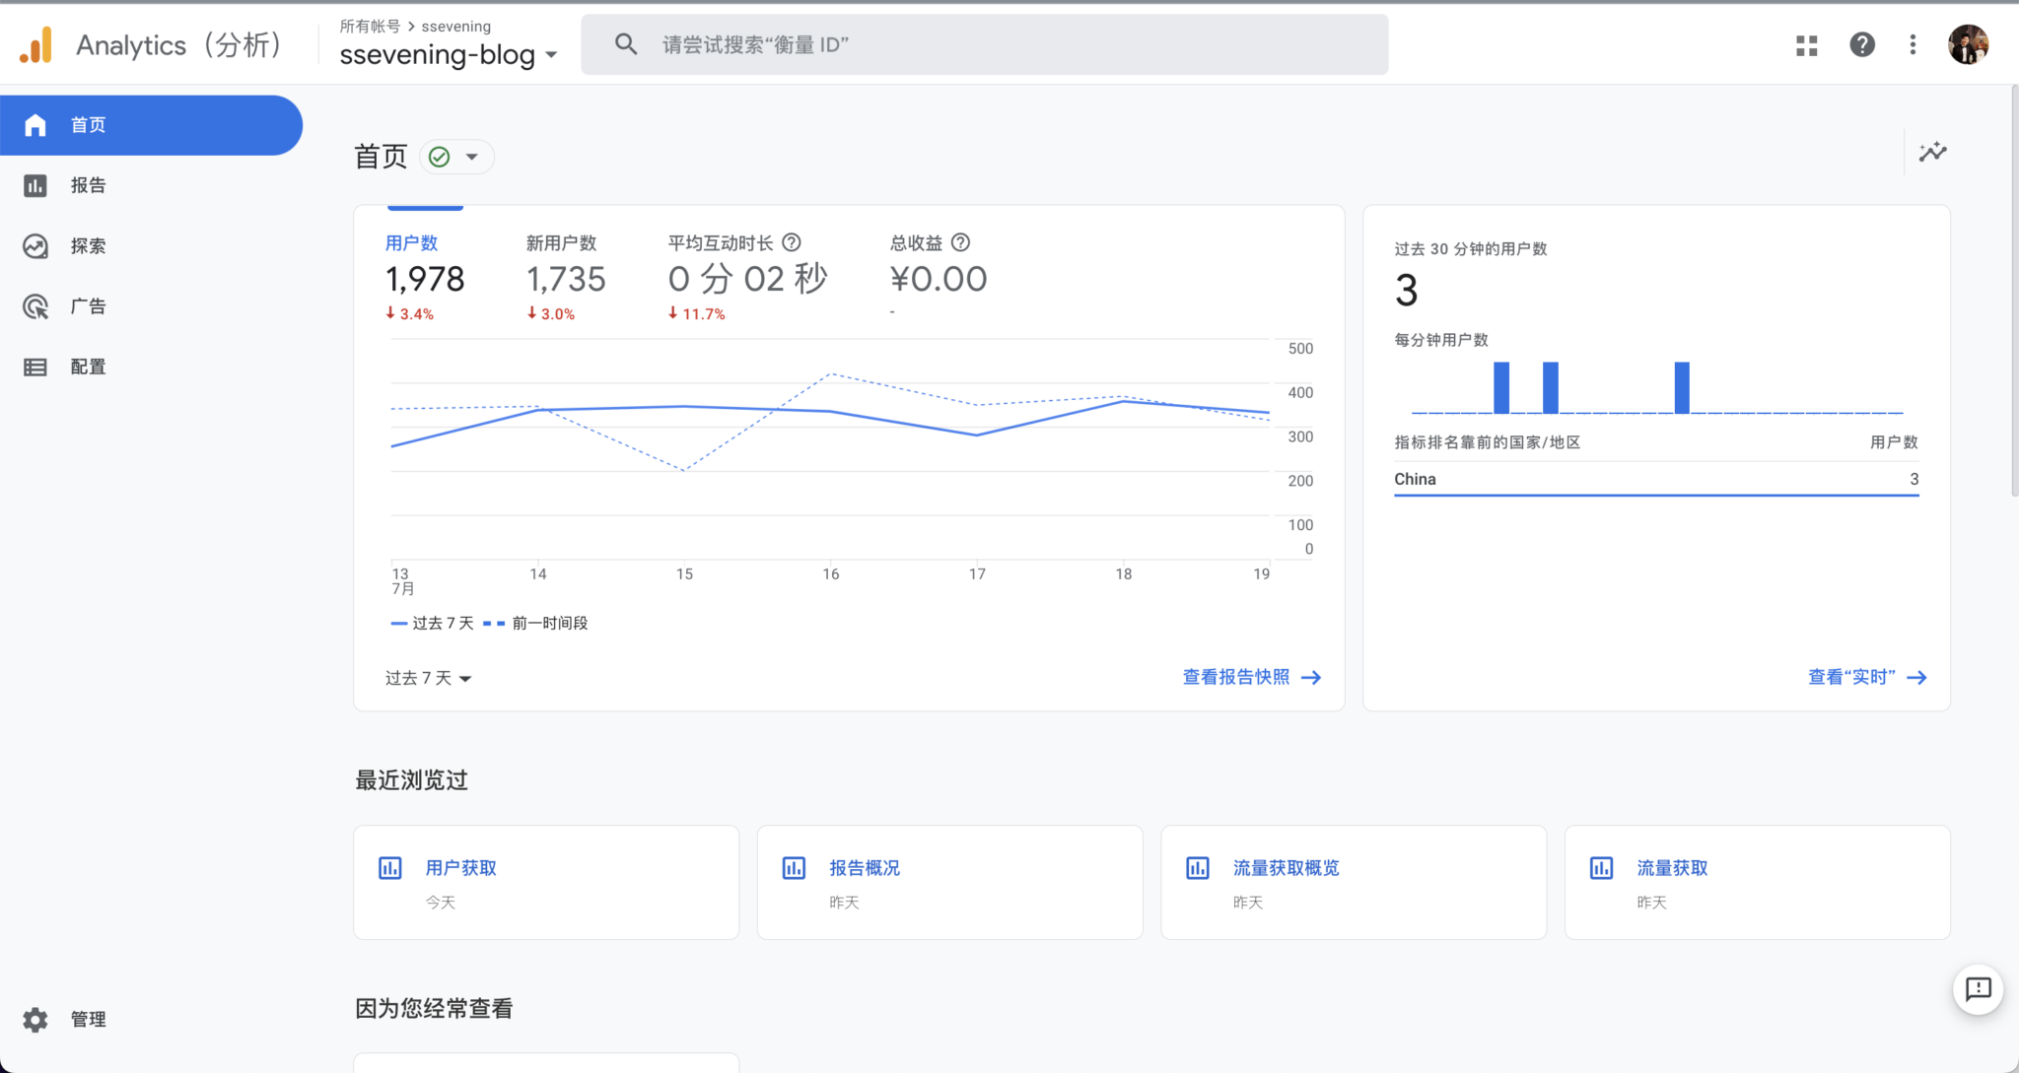Go to 报告 in the sidebar
This screenshot has height=1073, width=2019.
(87, 185)
